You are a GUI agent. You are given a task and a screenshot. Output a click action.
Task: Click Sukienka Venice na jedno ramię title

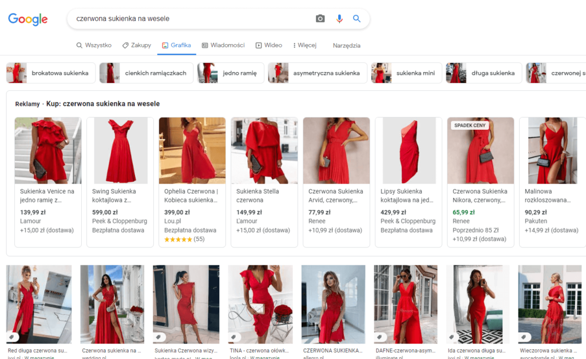click(47, 196)
